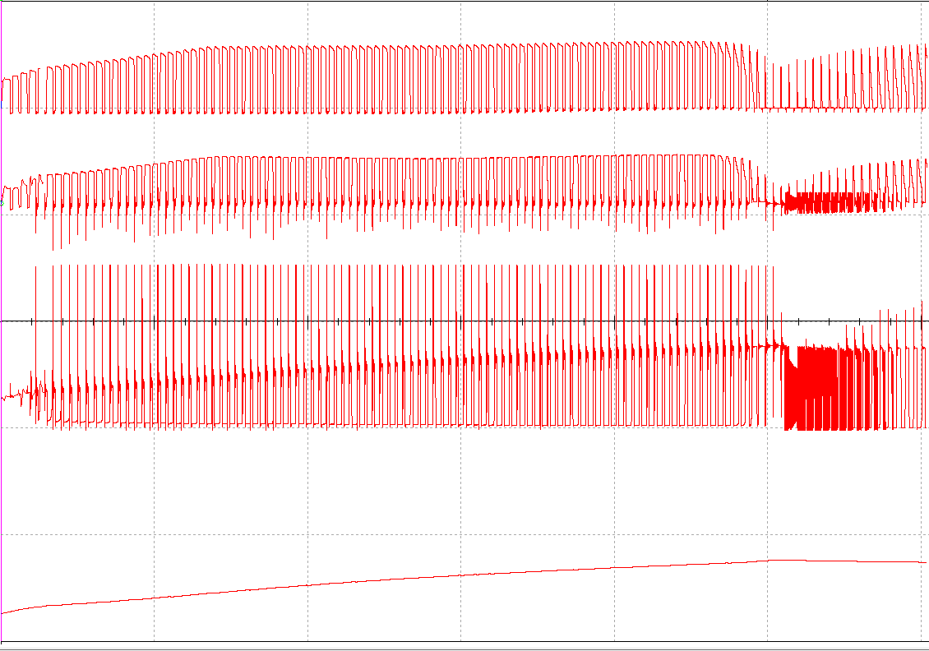The height and width of the screenshot is (651, 929).
Task: Select the magenta vertical cursor line
Action: (x=2, y=320)
